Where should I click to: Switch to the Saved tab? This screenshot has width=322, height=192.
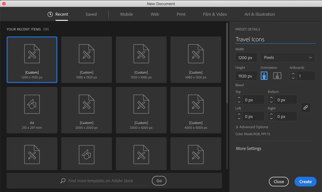click(x=91, y=14)
